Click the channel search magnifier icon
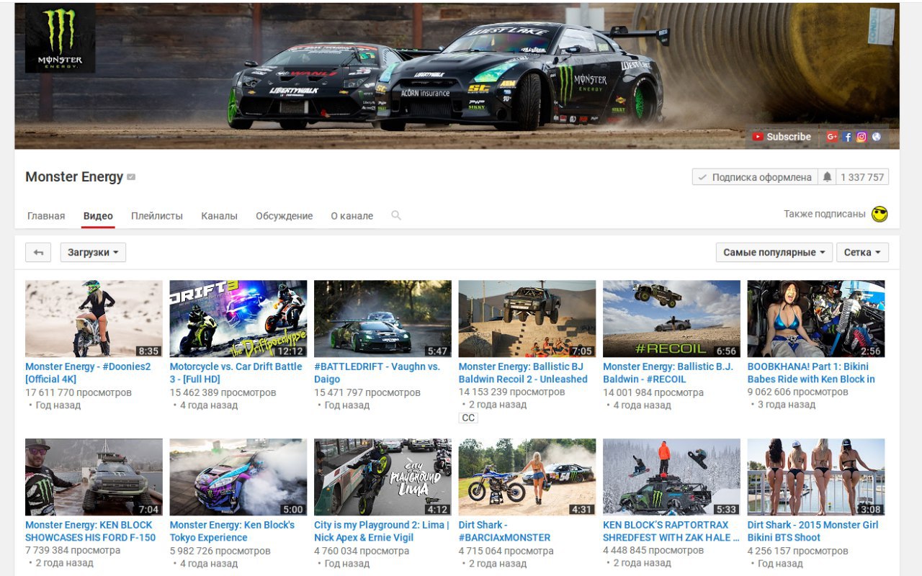Screen dimensions: 922x576 click(395, 215)
